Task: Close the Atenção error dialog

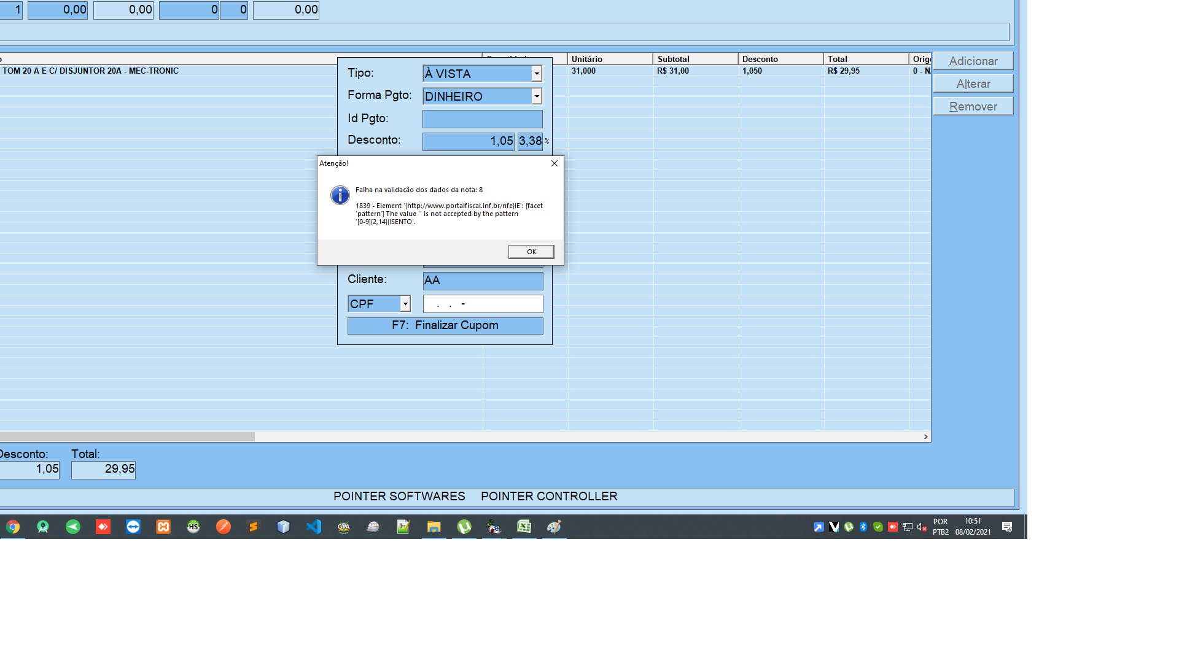Action: pyautogui.click(x=554, y=163)
